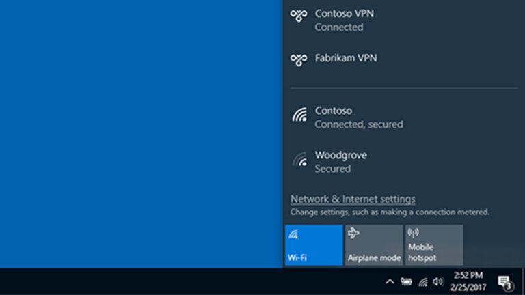Click the battery icon in taskbar

tap(406, 281)
